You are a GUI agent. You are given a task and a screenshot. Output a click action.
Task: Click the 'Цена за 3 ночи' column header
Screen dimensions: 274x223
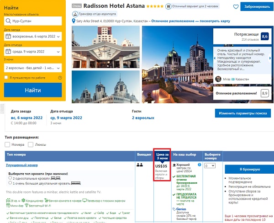coord(162,156)
